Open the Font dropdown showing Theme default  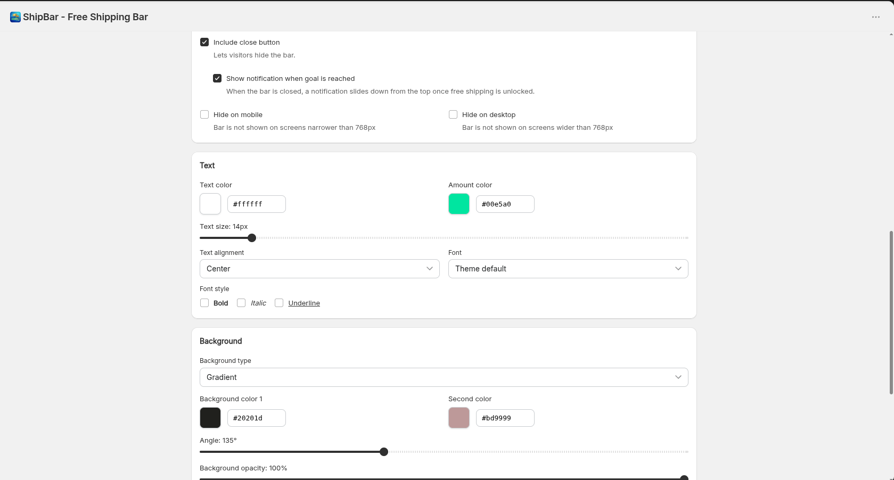tap(568, 269)
